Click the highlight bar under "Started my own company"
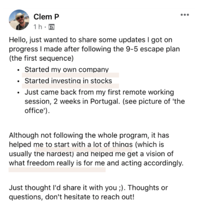The image size is (207, 212). [x=70, y=75]
